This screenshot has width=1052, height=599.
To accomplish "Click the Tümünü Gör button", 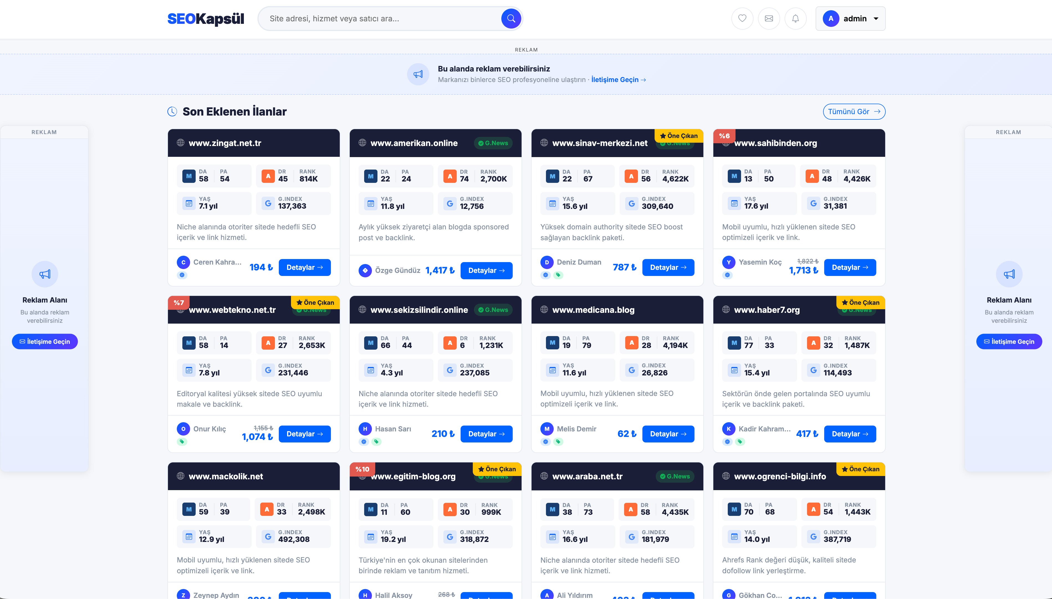I will tap(854, 111).
